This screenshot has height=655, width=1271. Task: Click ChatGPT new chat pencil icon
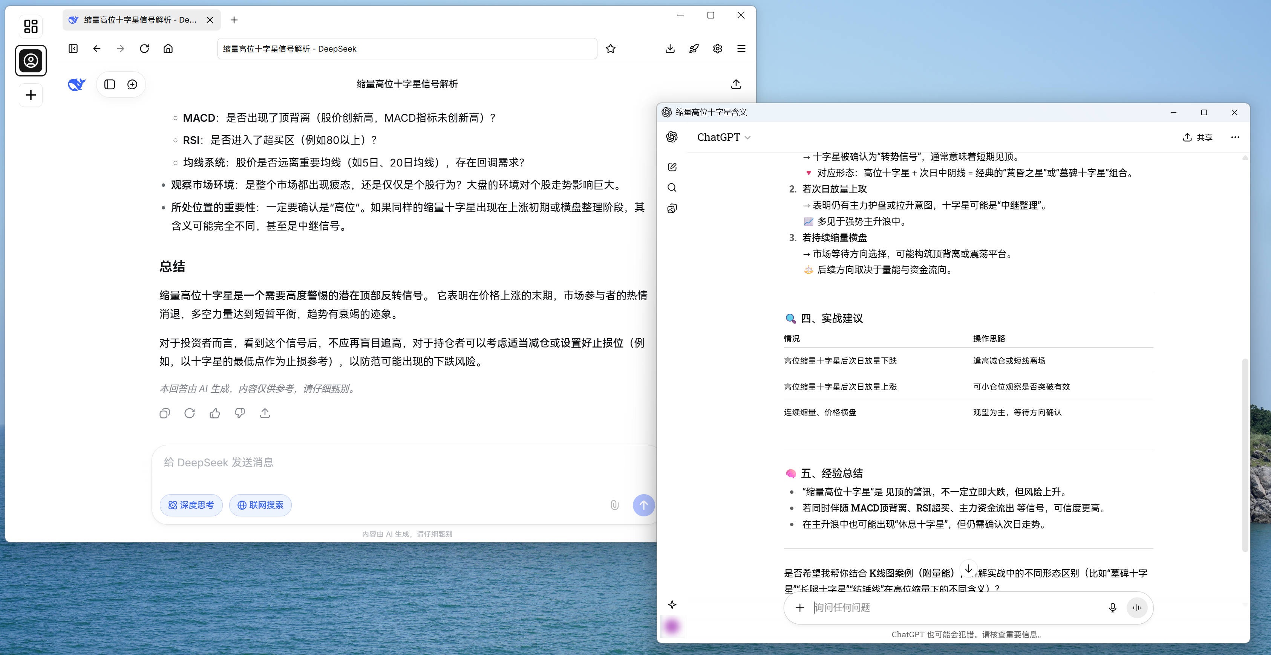point(672,167)
